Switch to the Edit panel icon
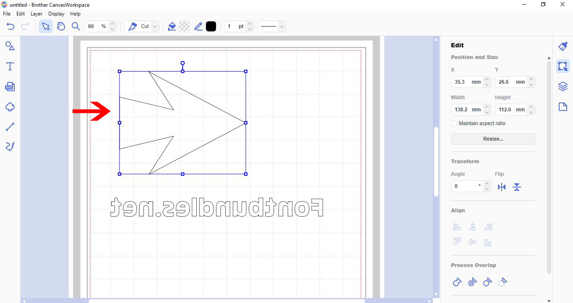Image resolution: width=573 pixels, height=303 pixels. pyautogui.click(x=563, y=66)
